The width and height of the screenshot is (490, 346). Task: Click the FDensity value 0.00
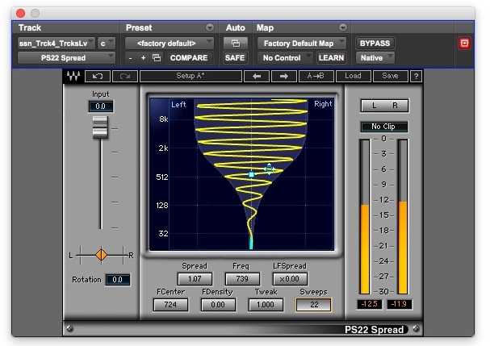(218, 305)
